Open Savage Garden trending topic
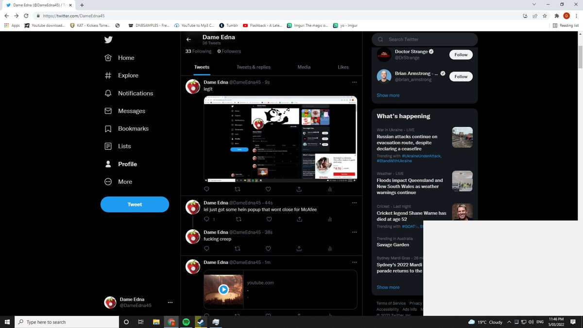 pyautogui.click(x=393, y=245)
